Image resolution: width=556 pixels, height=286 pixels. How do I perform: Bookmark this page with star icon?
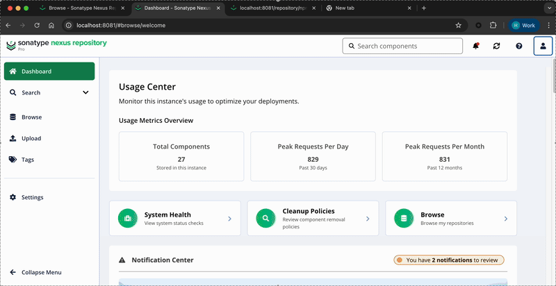click(x=458, y=26)
